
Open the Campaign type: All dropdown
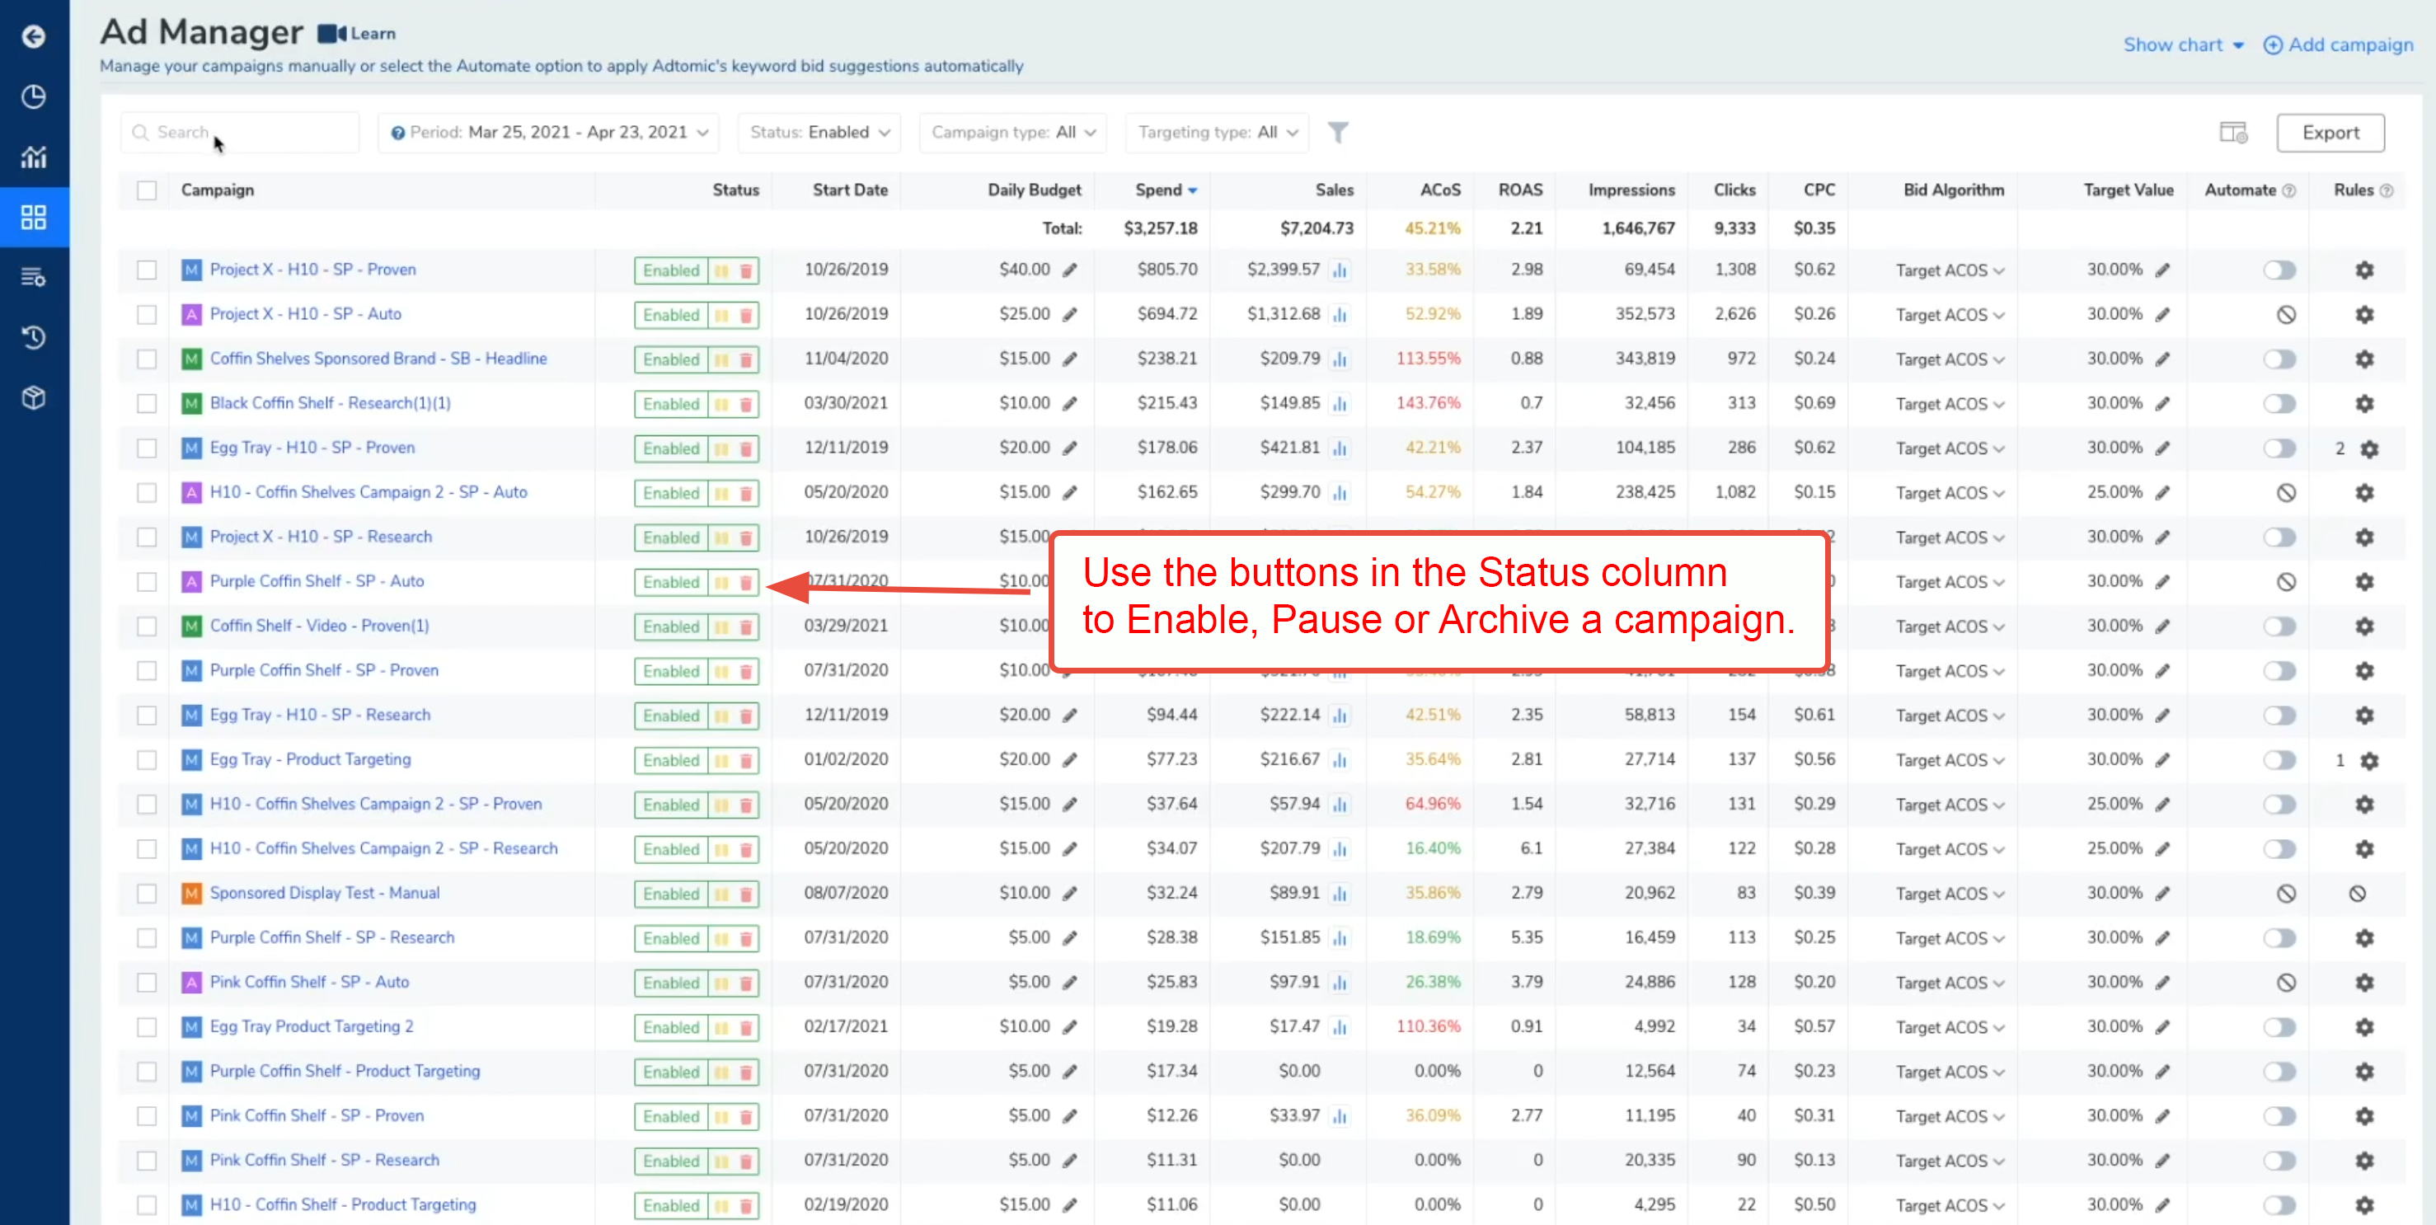[x=1013, y=133]
